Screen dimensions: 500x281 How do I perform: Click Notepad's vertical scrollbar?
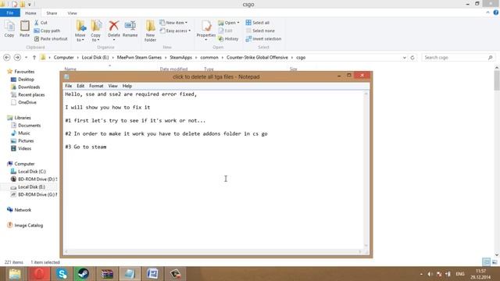point(366,169)
